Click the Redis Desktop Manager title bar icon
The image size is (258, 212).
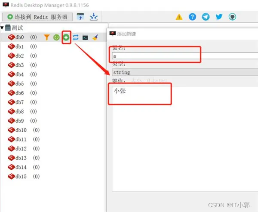click(x=6, y=5)
